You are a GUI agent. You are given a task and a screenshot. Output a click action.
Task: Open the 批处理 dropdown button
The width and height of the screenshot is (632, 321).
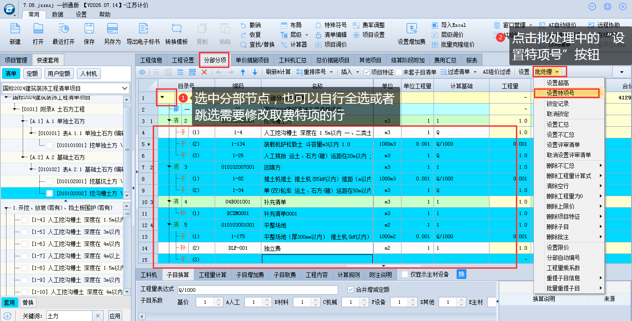(547, 72)
